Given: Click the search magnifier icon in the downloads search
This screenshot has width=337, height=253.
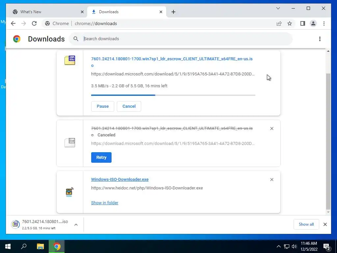Looking at the screenshot, I should [x=76, y=39].
